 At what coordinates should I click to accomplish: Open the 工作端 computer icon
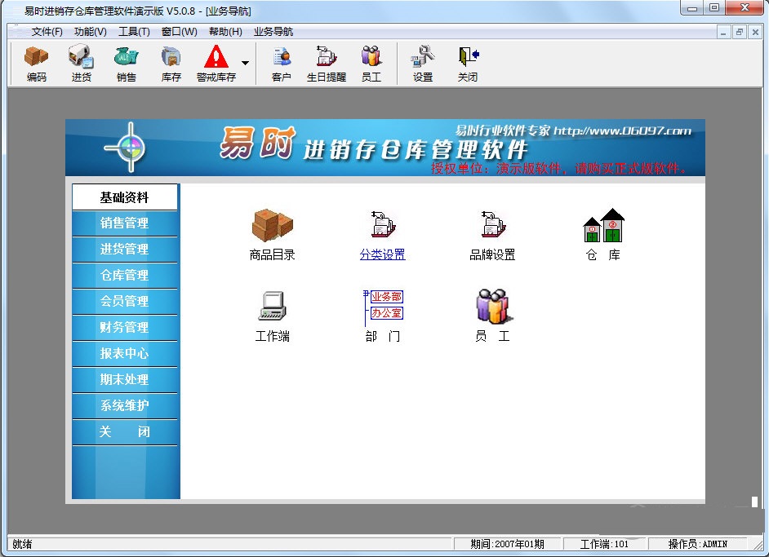point(272,306)
